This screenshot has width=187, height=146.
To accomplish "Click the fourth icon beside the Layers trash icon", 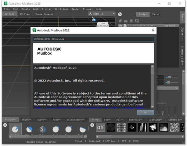I will click(137, 21).
